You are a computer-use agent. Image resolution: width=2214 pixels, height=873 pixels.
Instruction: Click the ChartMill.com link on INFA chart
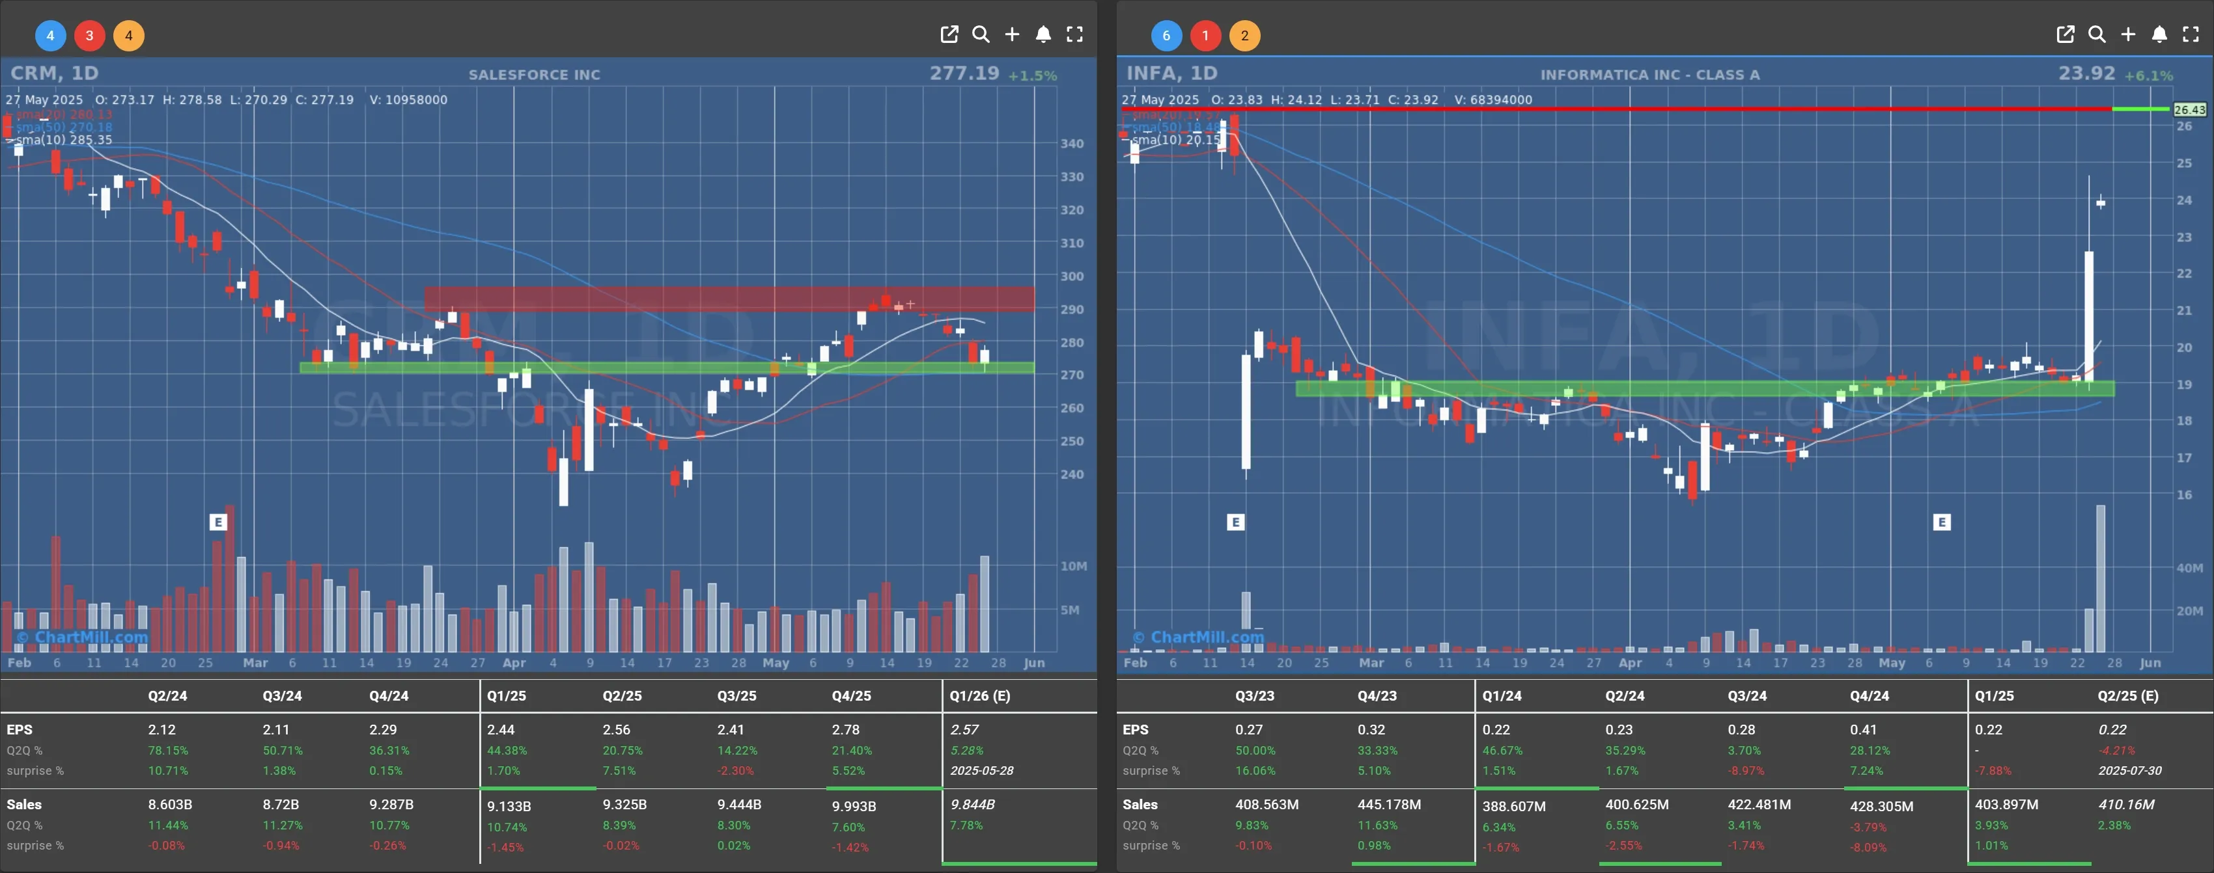pyautogui.click(x=1198, y=637)
